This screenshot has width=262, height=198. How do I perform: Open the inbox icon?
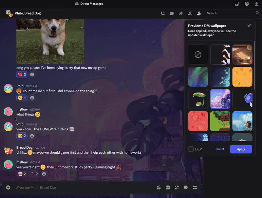tap(236, 4)
